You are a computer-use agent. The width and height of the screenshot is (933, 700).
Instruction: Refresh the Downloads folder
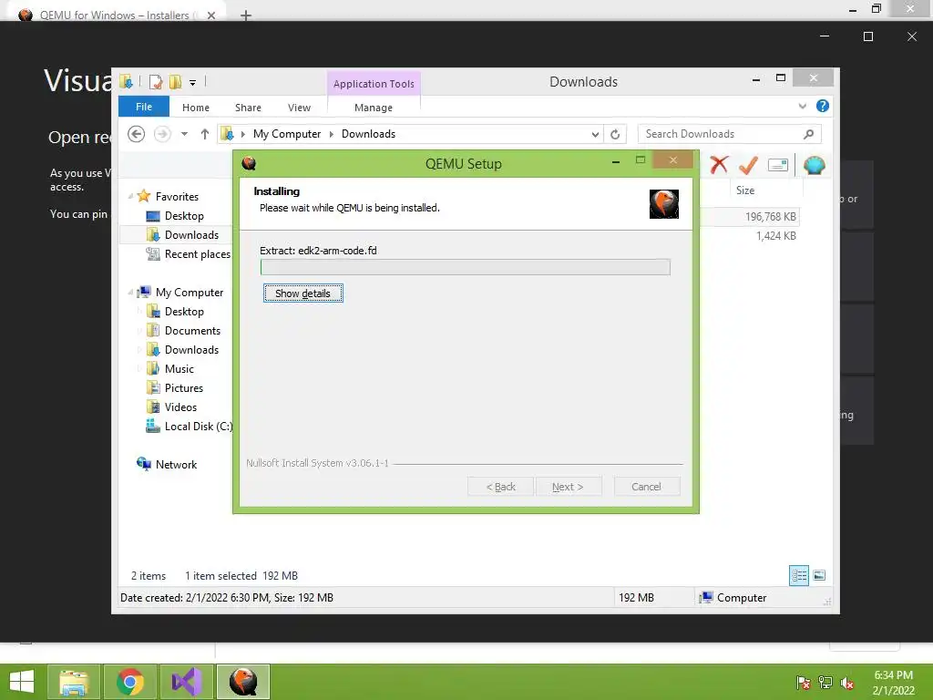pos(615,135)
